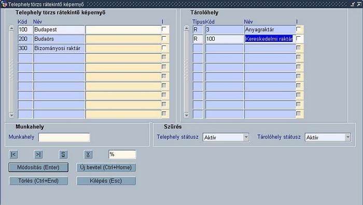Click the X button
Image resolution: width=363 pixels, height=205 pixels.
pos(88,154)
